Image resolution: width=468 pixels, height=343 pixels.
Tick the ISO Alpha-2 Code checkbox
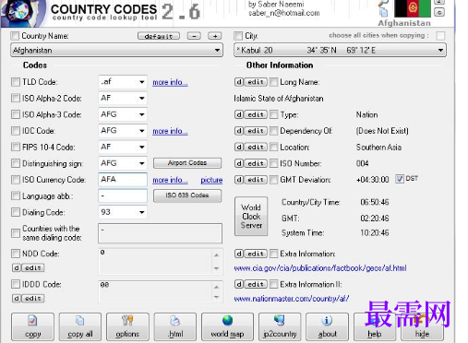(x=16, y=99)
